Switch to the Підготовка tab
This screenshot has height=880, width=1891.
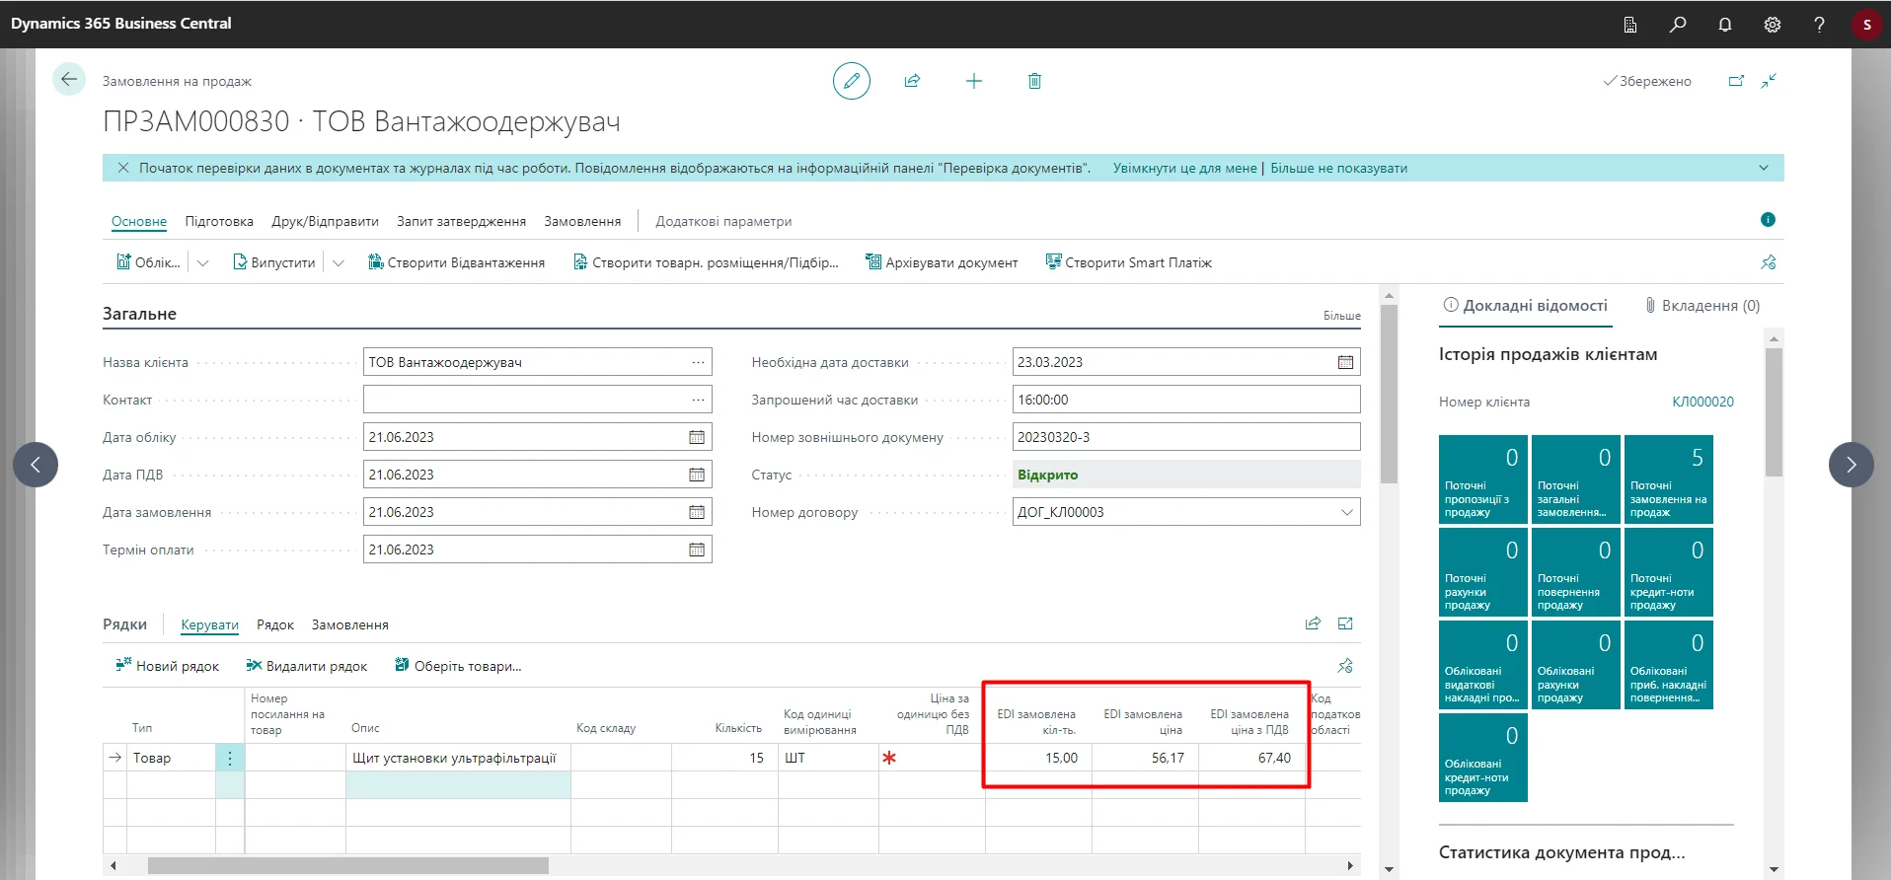219,221
